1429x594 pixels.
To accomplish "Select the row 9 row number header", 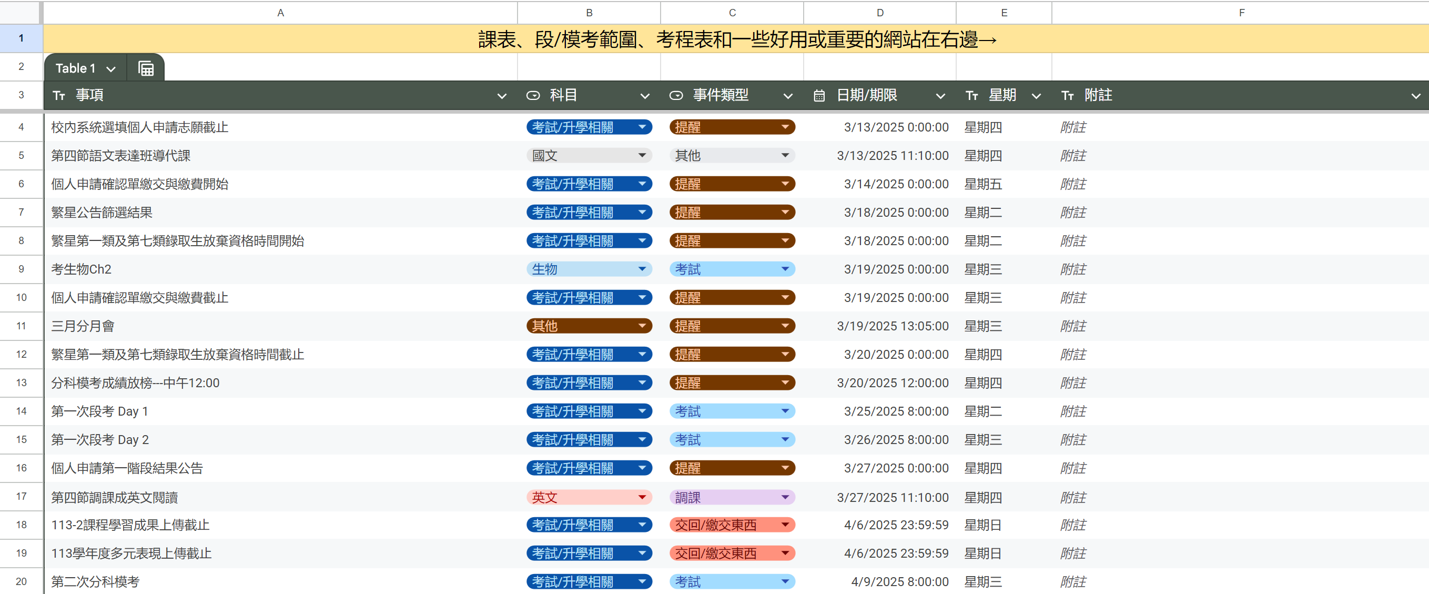I will pyautogui.click(x=21, y=269).
